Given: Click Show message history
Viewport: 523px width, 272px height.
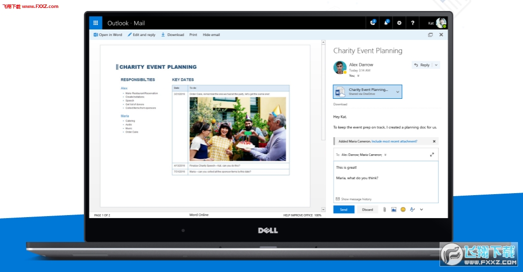Looking at the screenshot, I should pyautogui.click(x=354, y=199).
